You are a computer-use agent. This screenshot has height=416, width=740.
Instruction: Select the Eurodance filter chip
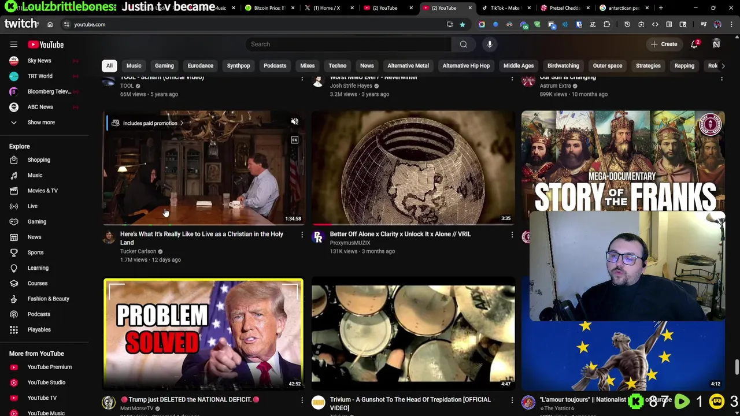(200, 65)
